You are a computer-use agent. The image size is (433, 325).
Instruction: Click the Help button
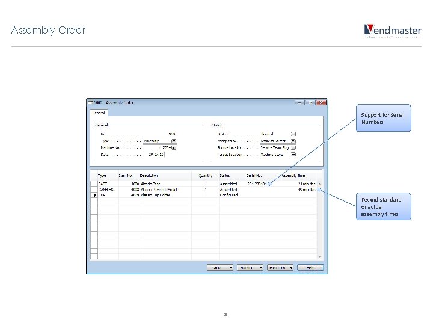pyautogui.click(x=310, y=267)
